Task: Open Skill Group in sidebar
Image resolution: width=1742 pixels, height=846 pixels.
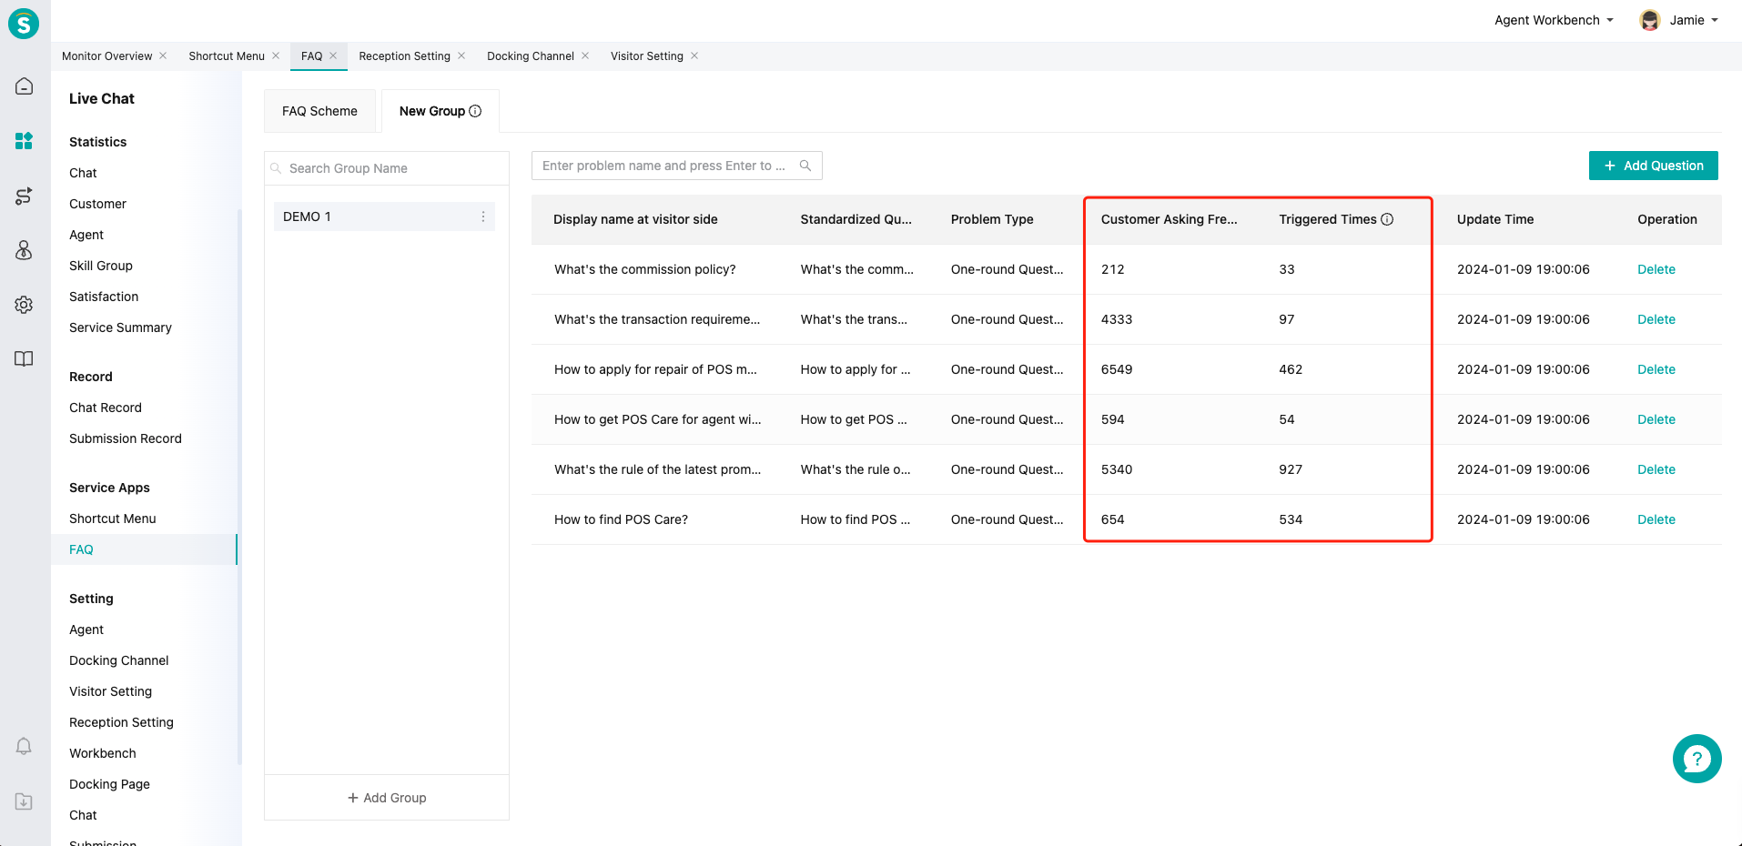Action: pos(101,266)
